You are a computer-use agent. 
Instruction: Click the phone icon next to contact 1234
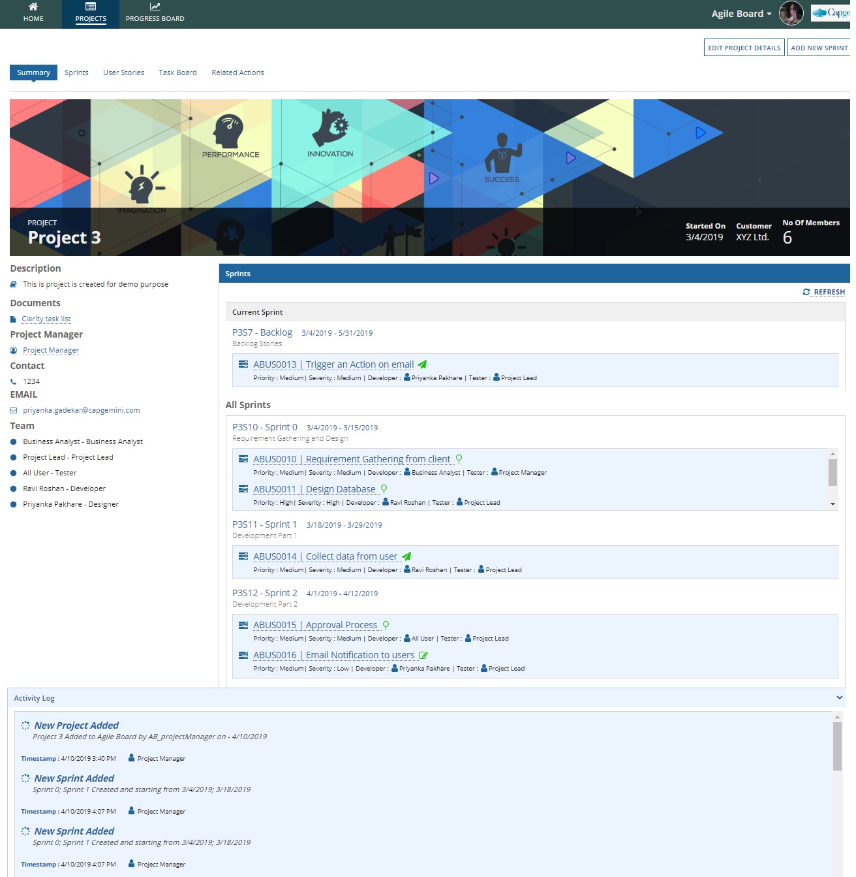coord(14,381)
